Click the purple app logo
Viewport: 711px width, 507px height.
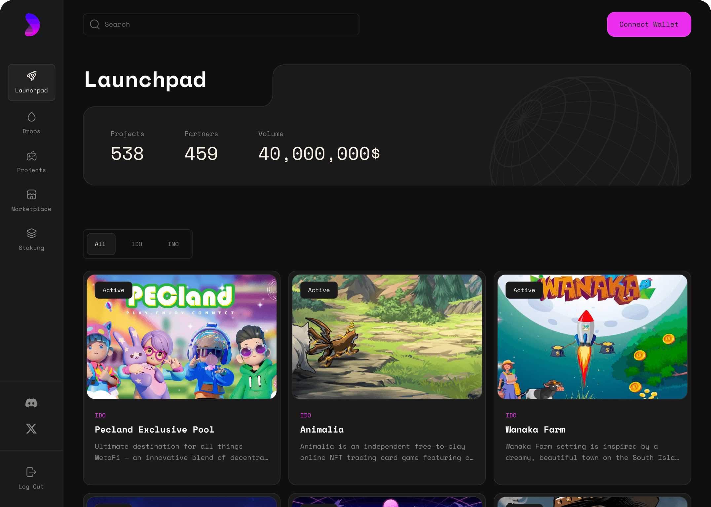[x=32, y=25]
